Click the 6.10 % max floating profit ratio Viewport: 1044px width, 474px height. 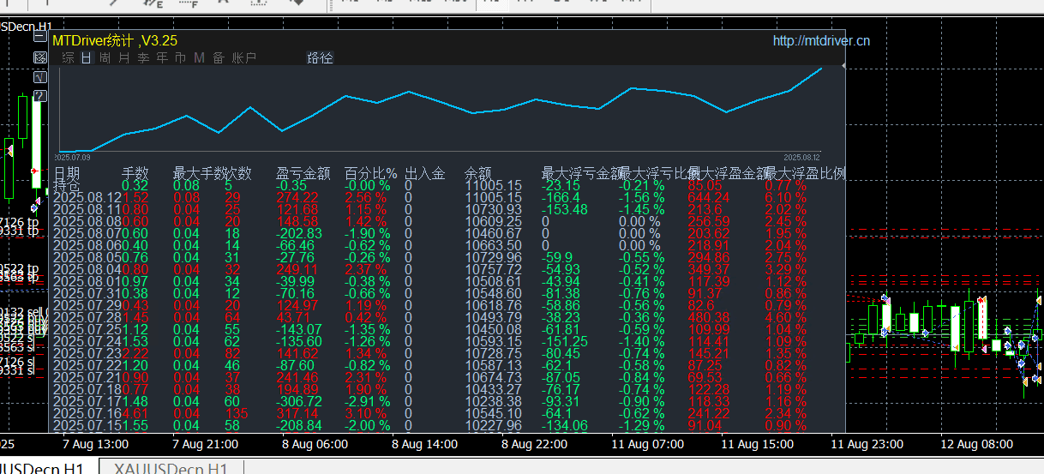[784, 197]
